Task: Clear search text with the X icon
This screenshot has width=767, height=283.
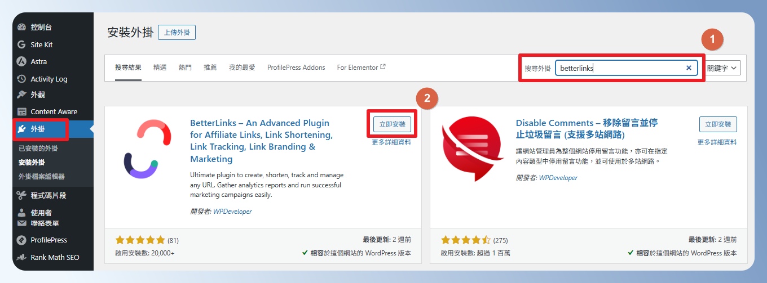Action: (x=689, y=68)
